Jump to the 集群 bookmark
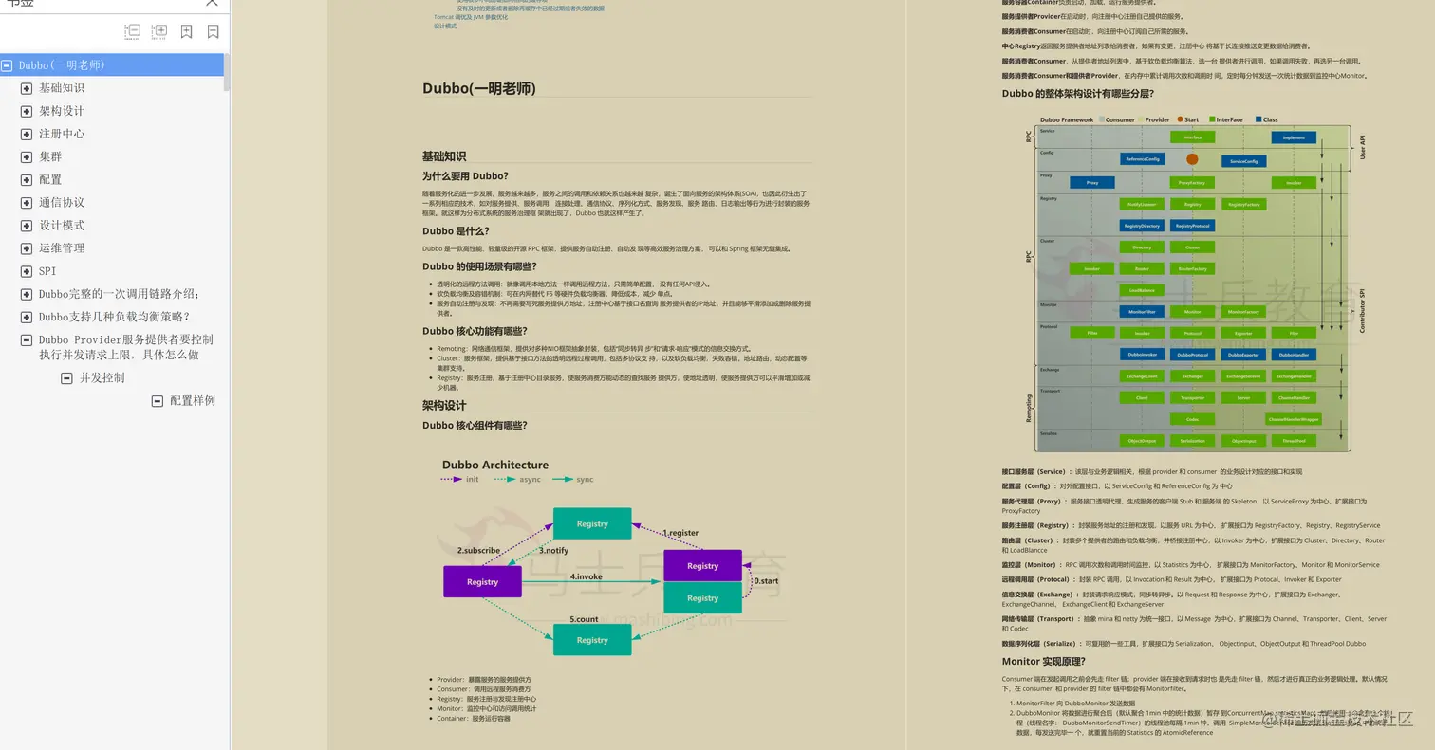The width and height of the screenshot is (1435, 750). 50,156
